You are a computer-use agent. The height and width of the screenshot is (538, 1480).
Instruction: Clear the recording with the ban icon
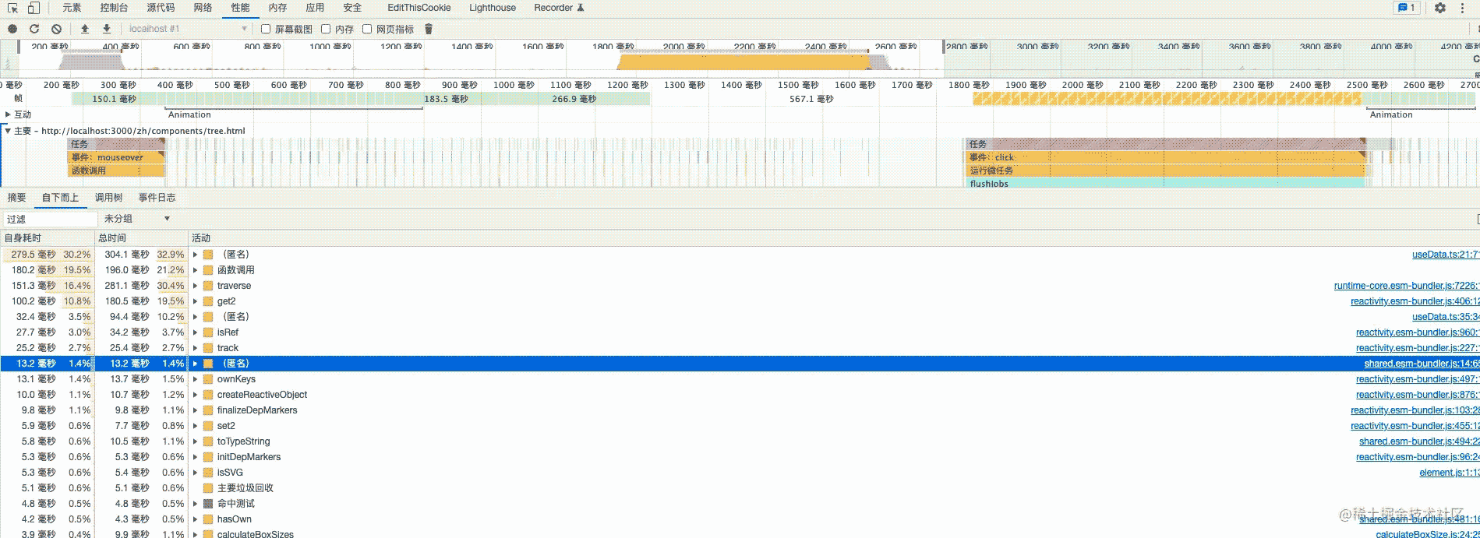56,29
